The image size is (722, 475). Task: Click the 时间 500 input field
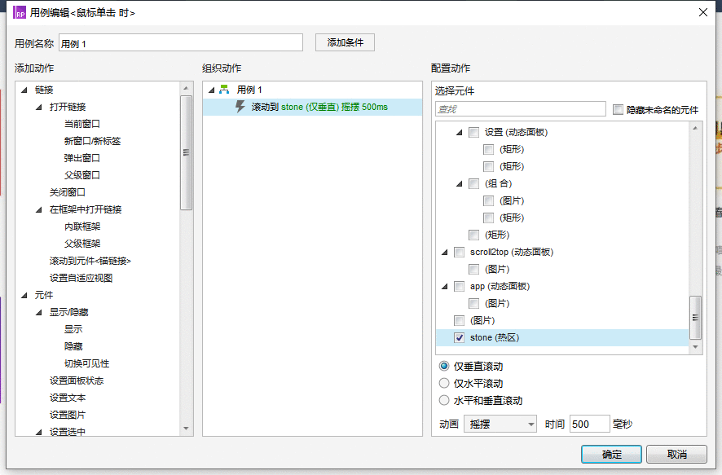click(589, 424)
